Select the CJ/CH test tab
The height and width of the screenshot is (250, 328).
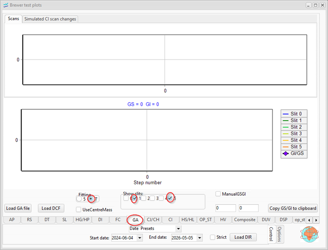pos(153,220)
